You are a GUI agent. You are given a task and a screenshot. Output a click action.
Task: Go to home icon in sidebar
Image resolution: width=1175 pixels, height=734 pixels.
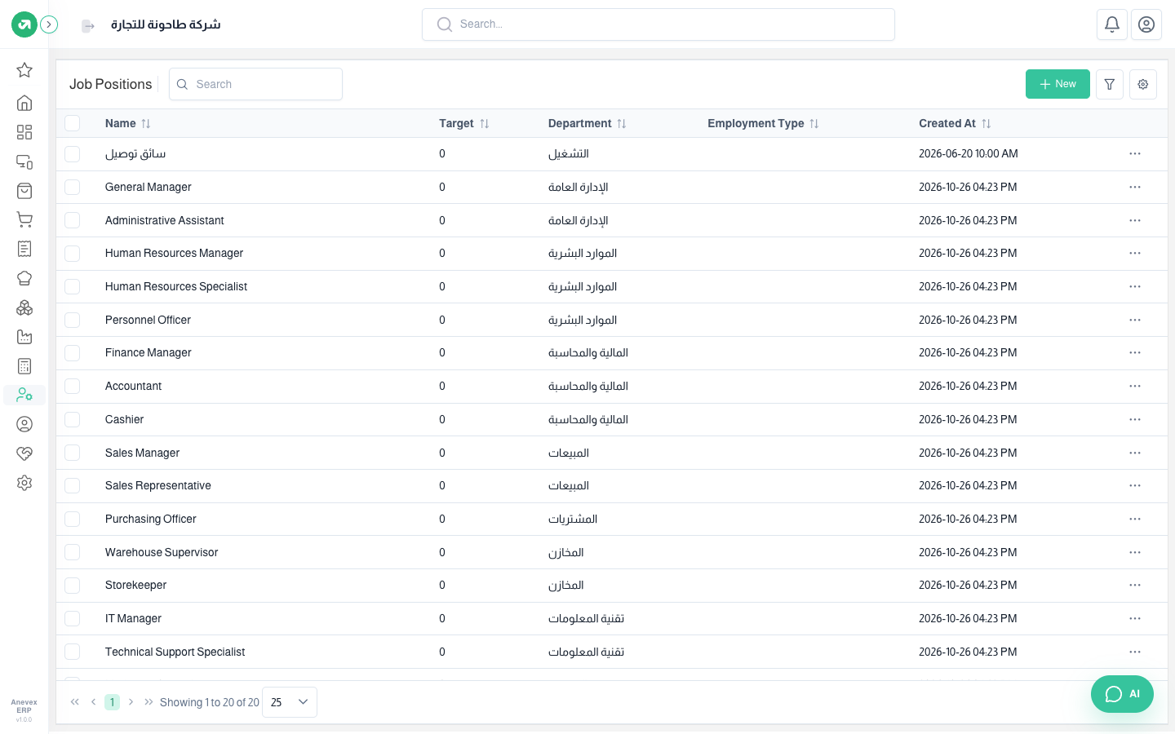click(x=24, y=103)
